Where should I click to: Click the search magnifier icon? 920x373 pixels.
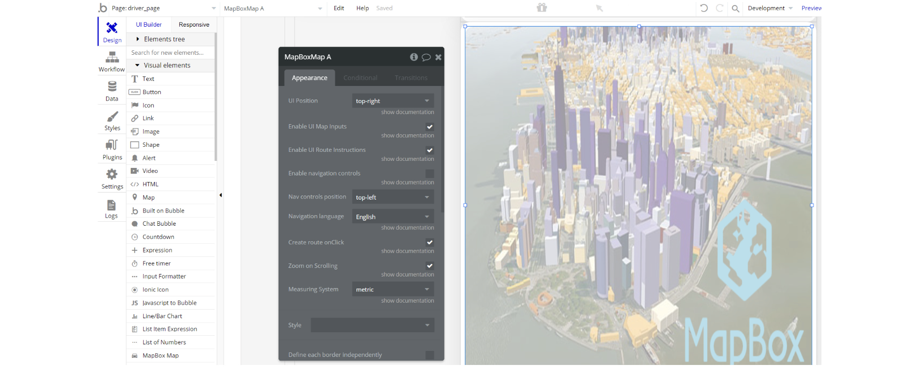coord(735,9)
